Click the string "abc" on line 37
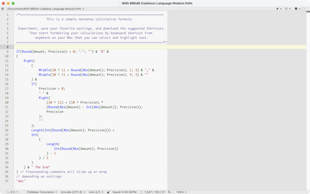310x194 pixels. click(x=21, y=181)
